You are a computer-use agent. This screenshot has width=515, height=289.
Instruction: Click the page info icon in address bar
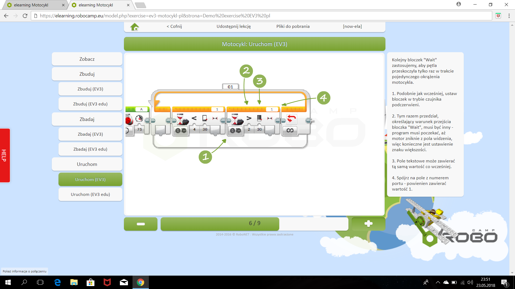[x=35, y=16]
